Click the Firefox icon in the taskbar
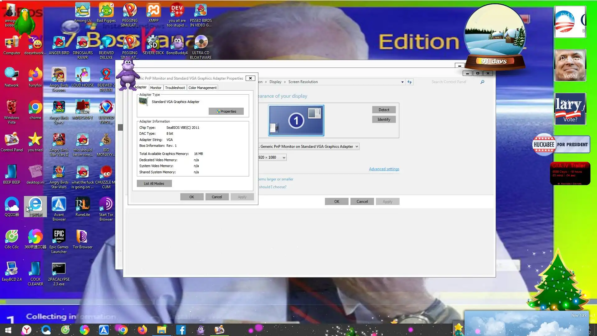Image resolution: width=597 pixels, height=336 pixels. click(x=142, y=330)
